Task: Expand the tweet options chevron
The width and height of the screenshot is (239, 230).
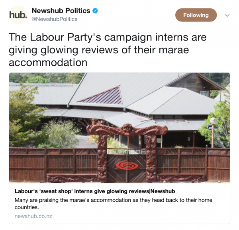Action: tap(227, 16)
